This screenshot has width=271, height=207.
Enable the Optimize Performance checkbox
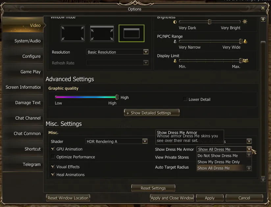click(x=53, y=157)
